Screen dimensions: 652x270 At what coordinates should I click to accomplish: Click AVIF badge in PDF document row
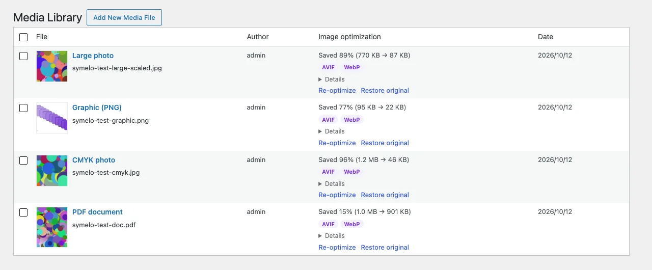coord(329,225)
